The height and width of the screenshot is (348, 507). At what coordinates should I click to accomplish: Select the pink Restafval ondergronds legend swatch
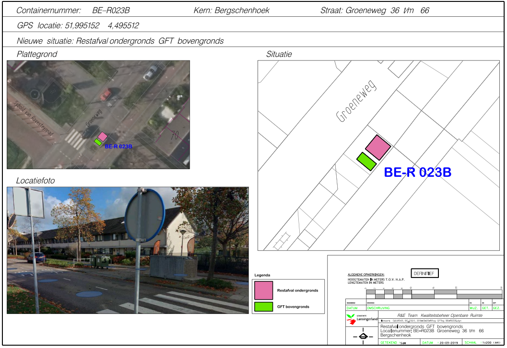263,290
